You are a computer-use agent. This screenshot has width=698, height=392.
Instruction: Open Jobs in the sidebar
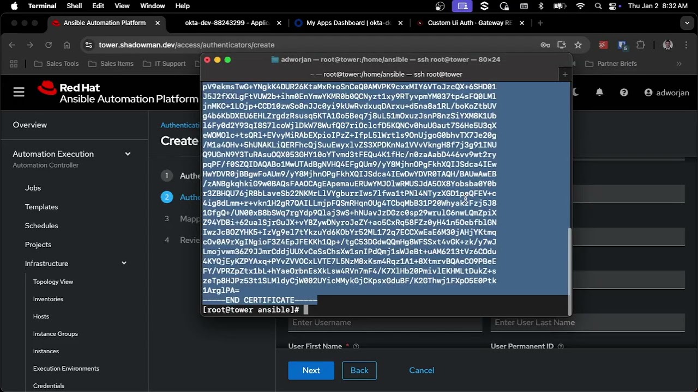tap(33, 188)
